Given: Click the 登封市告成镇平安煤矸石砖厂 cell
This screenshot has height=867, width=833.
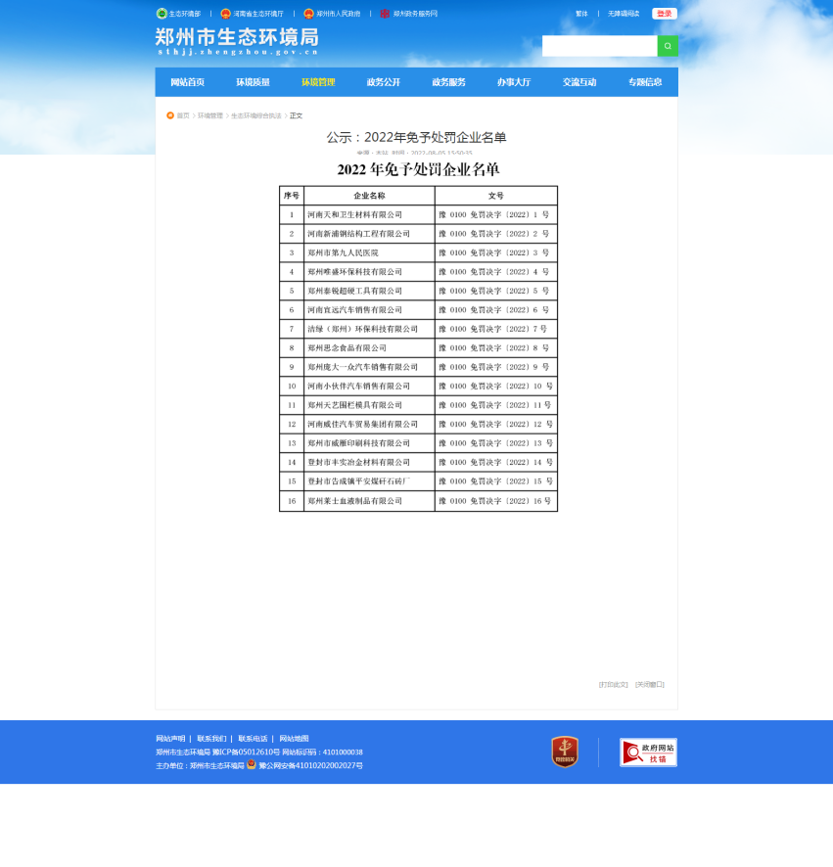Looking at the screenshot, I should [369, 481].
